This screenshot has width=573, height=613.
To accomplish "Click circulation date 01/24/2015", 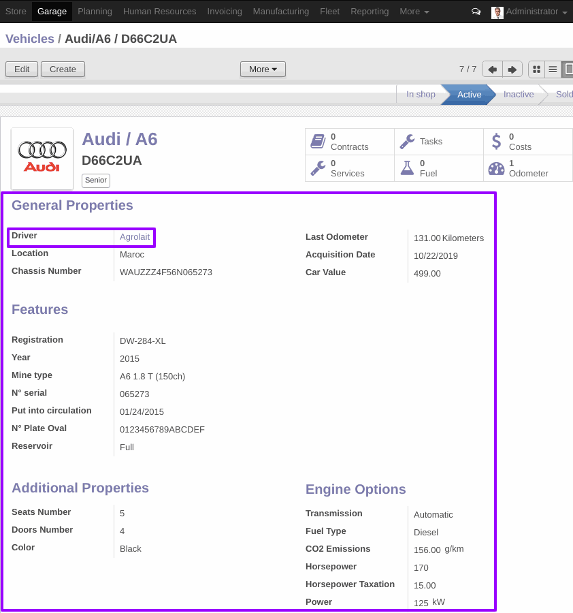I will (142, 412).
